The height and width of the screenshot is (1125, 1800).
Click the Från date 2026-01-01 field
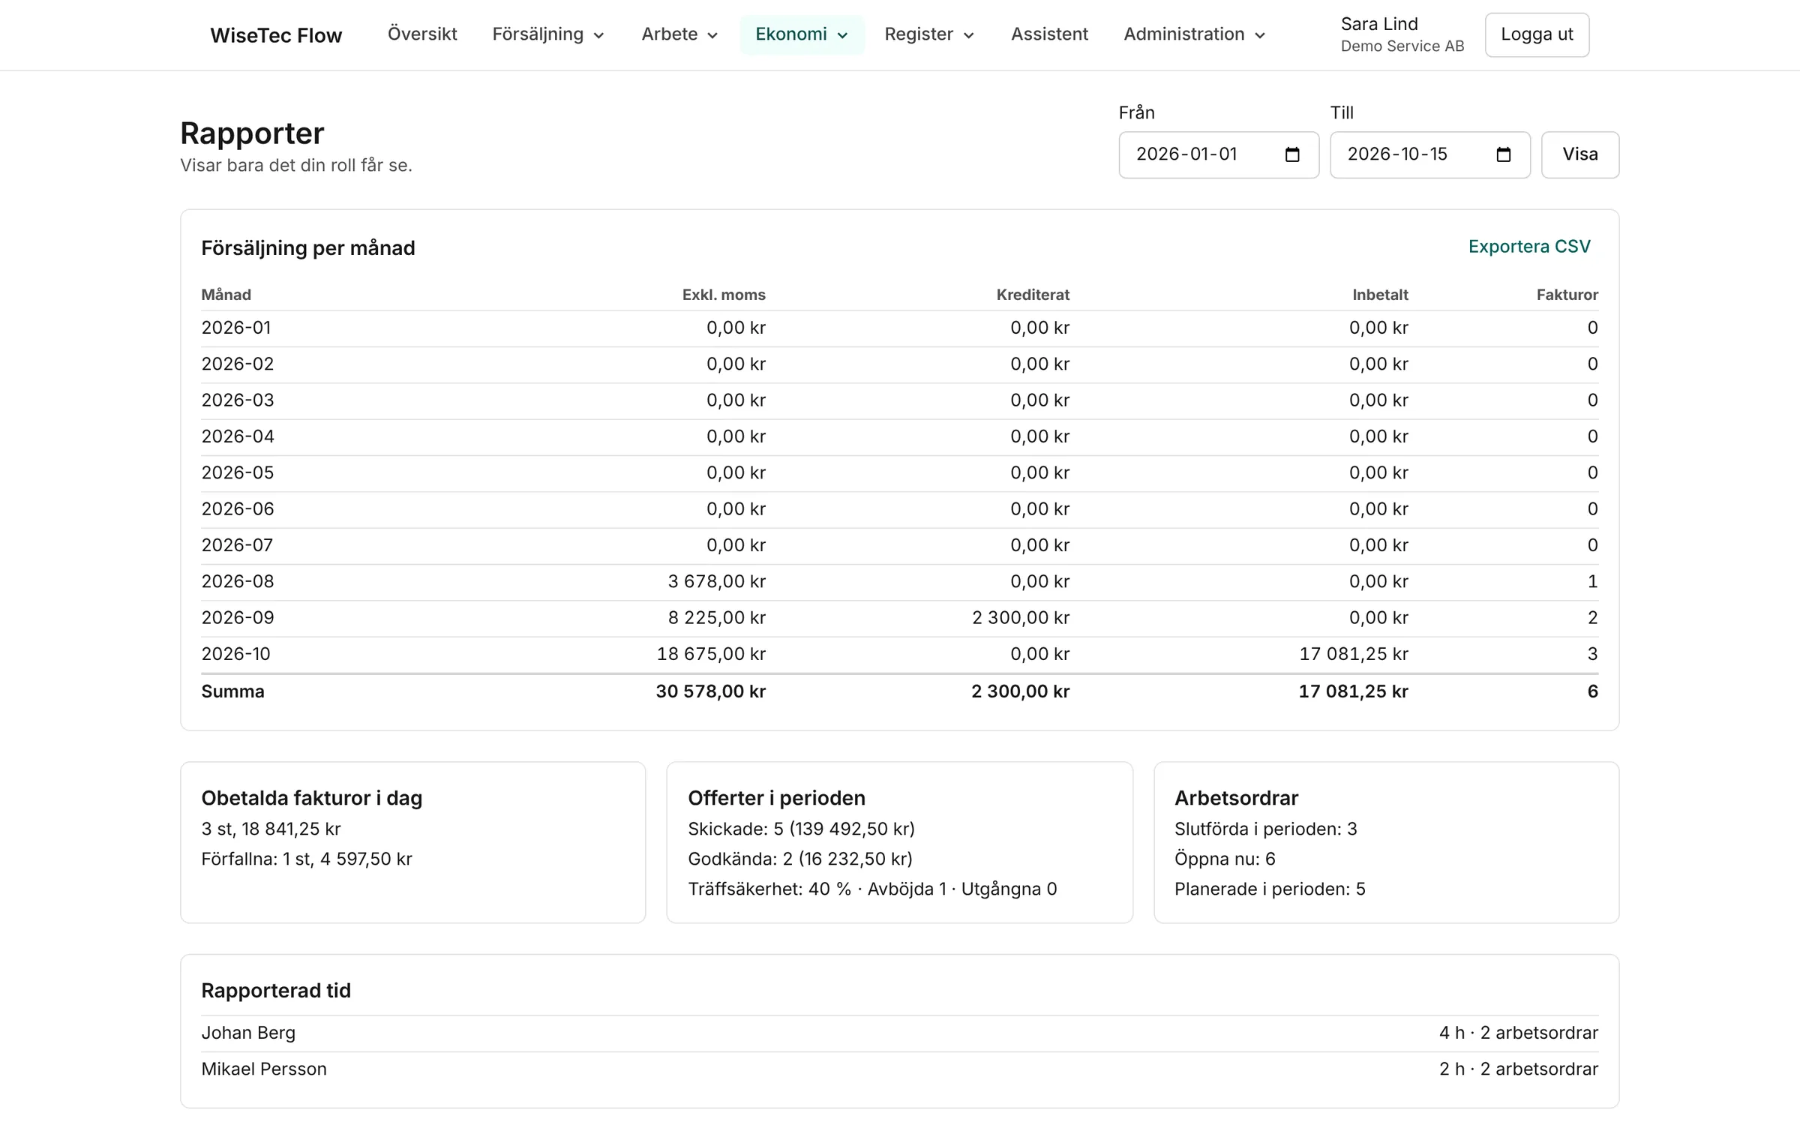[1219, 154]
